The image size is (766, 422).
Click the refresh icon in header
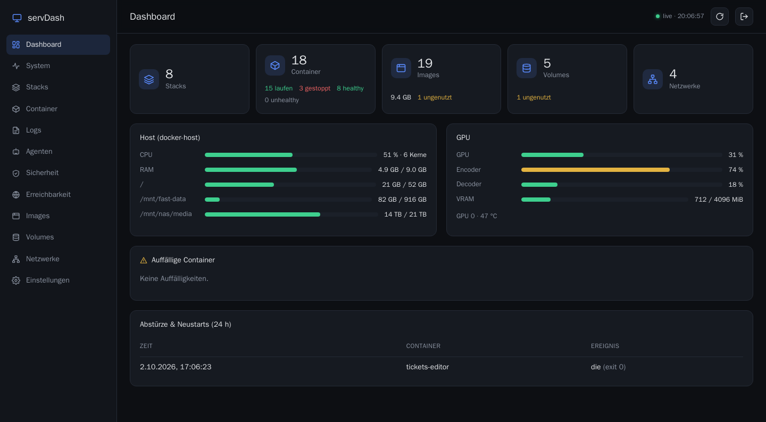[x=720, y=16]
